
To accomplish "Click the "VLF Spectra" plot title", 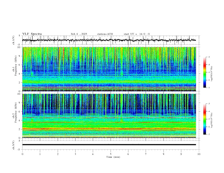I will [32, 34].
